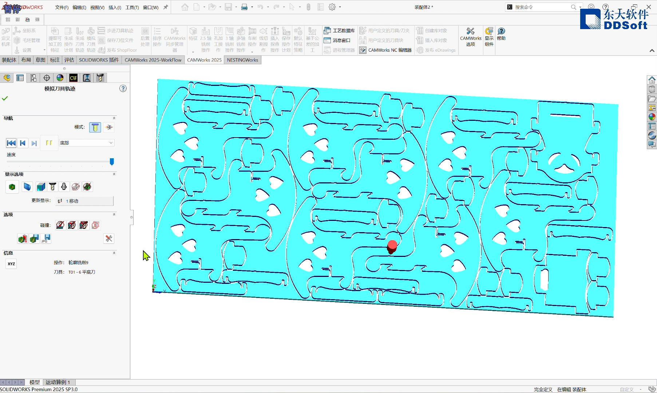Jump to simulation start (rewind)
The image size is (657, 393).
[x=11, y=143]
